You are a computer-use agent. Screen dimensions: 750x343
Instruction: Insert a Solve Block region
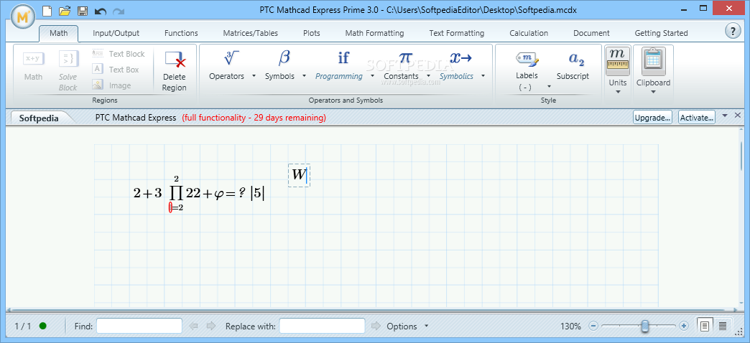pos(68,71)
